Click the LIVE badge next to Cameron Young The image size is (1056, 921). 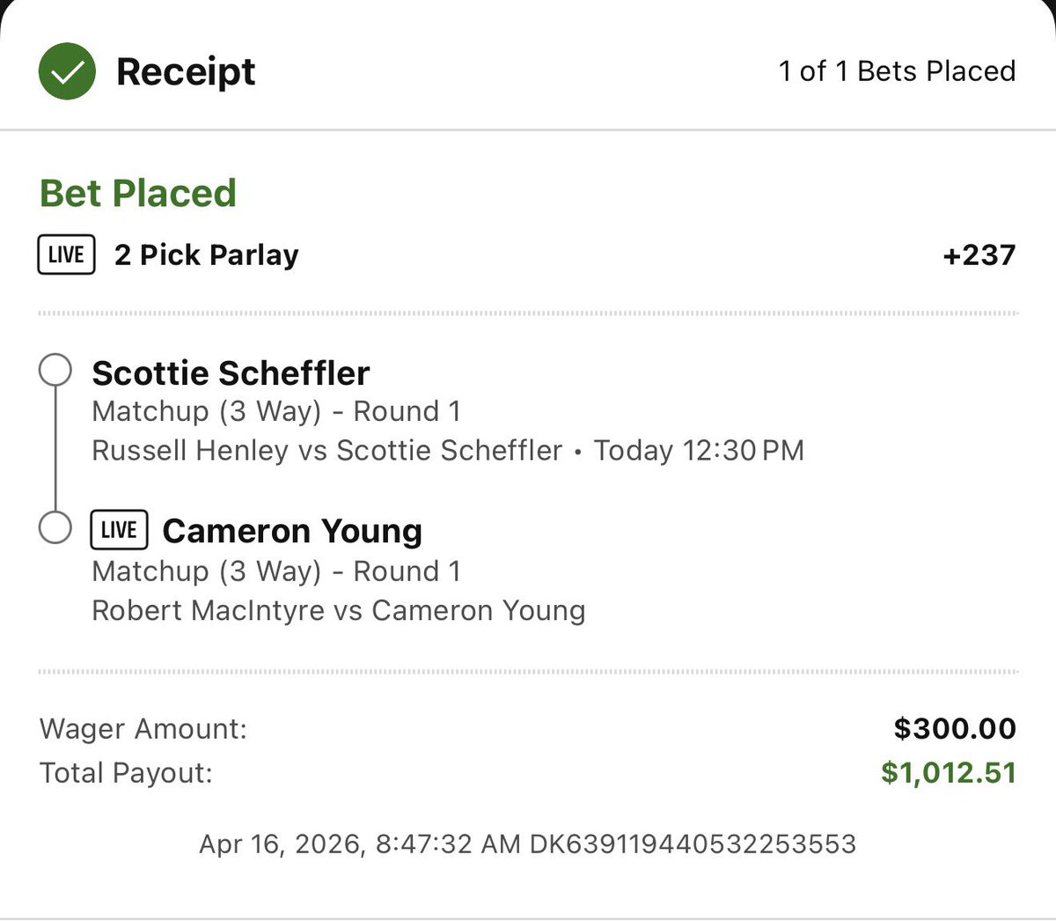(x=119, y=530)
